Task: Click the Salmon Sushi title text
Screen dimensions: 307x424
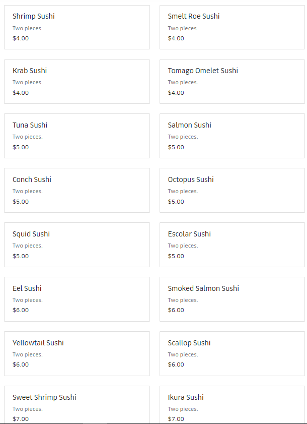Action: pyautogui.click(x=190, y=125)
